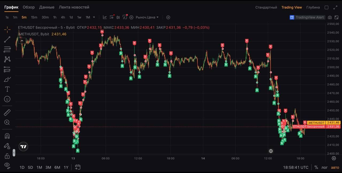Switch to the Данные tab

(47, 7)
